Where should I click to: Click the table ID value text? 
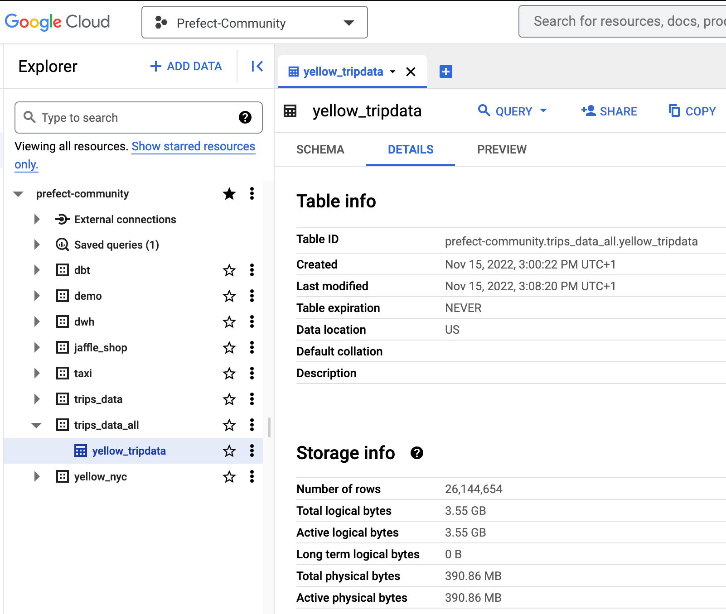tap(571, 241)
